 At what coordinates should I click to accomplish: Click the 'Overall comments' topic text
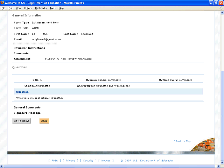pyautogui.click(x=181, y=80)
